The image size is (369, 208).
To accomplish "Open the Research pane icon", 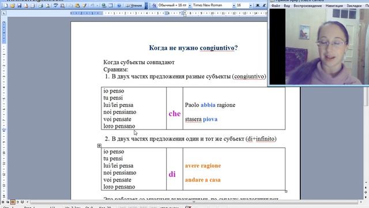I will (62, 5).
